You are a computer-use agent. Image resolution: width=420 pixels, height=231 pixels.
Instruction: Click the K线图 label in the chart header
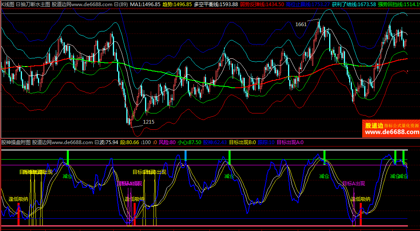(8, 4)
